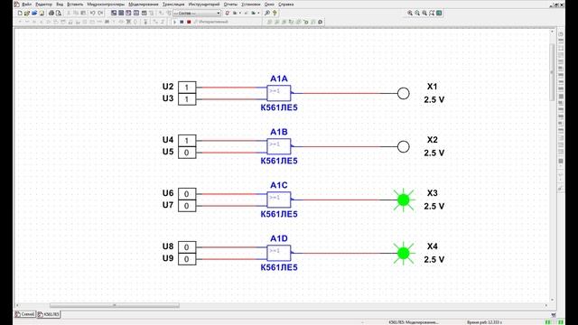Click the black circle icon on simulation toolbar
This screenshot has width=578, height=325.
pyautogui.click(x=320, y=22)
